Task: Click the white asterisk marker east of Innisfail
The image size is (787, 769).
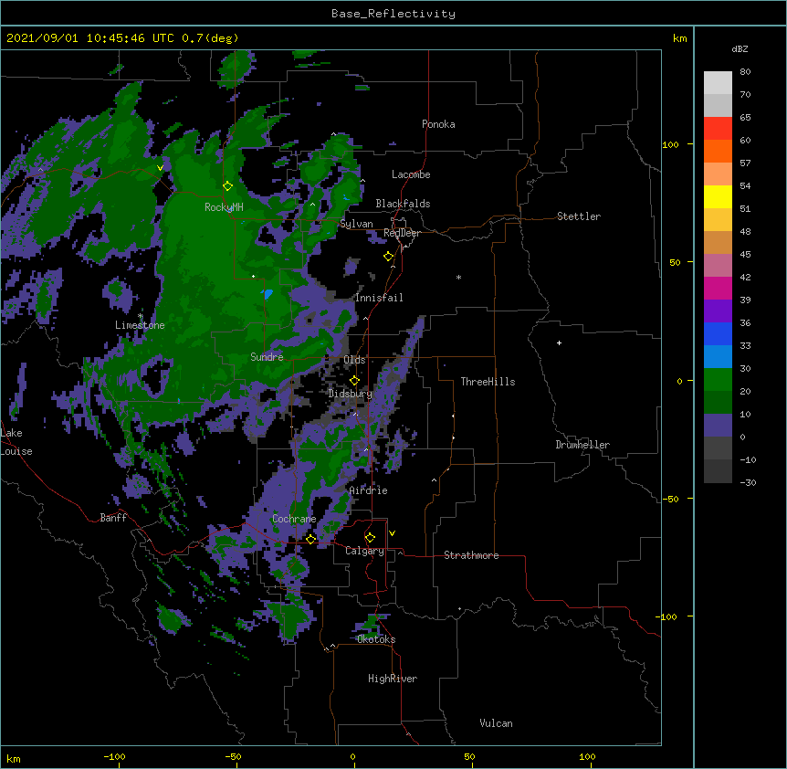Action: point(458,277)
